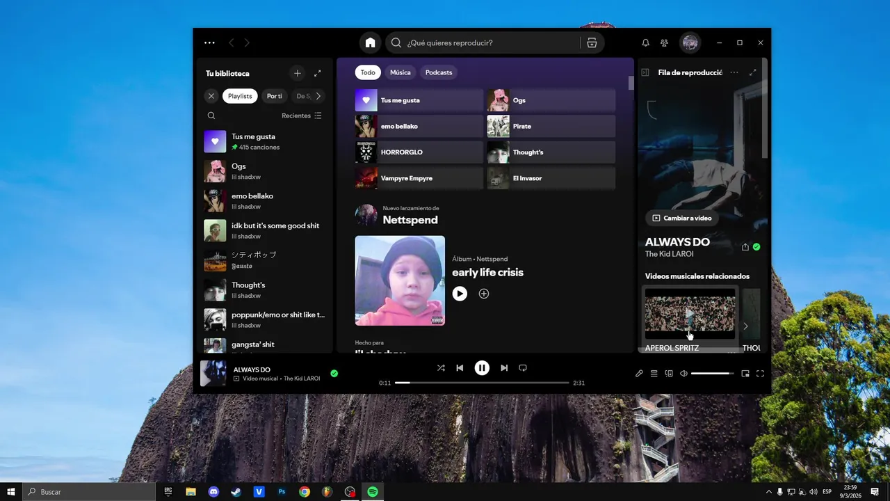Select the 'Por ti' filter chip

[x=275, y=96]
